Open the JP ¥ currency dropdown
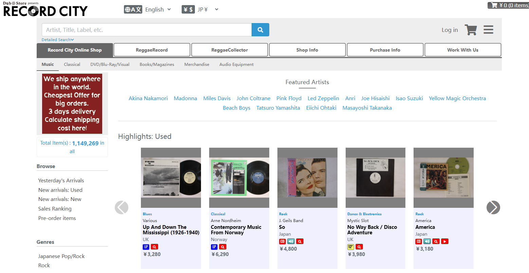Screen dimensions: 529x273 click(207, 10)
